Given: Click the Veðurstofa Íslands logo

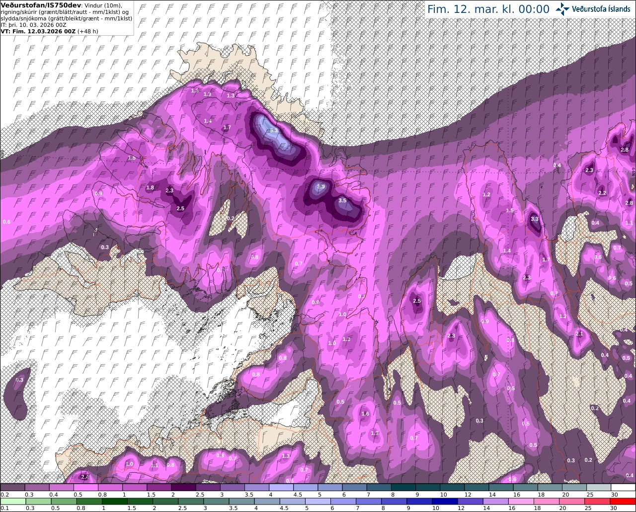Looking at the screenshot, I should click(x=592, y=9).
